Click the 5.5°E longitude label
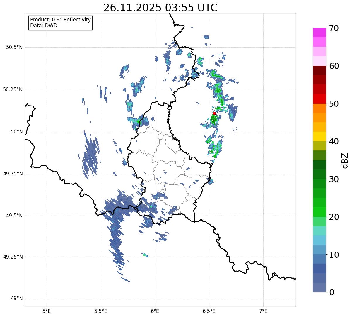Image resolution: width=352 pixels, height=317 pixels. click(101, 311)
